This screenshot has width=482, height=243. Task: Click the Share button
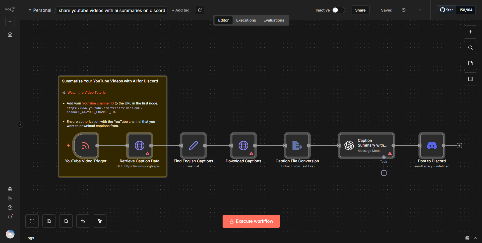(360, 10)
